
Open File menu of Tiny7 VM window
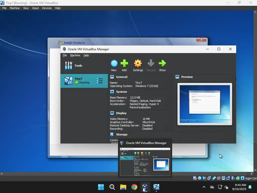(x=4, y=8)
